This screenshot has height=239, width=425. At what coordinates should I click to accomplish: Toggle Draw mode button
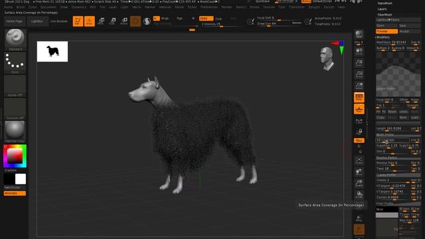point(89,21)
